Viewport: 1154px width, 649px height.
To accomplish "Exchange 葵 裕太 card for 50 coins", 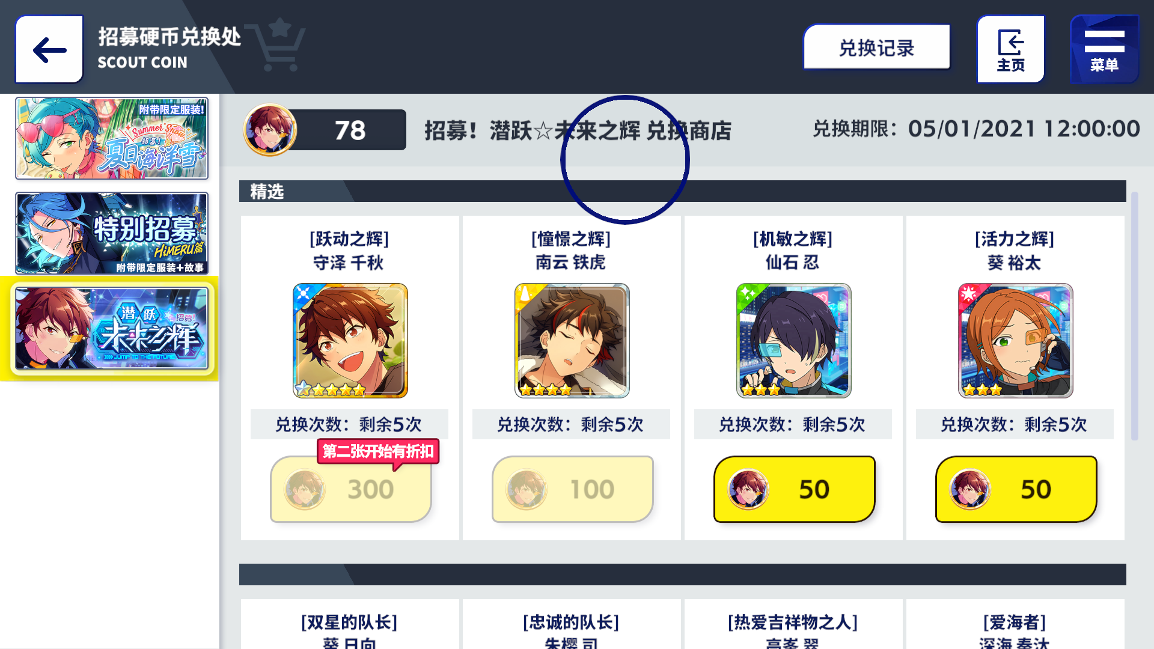I will tap(1016, 489).
